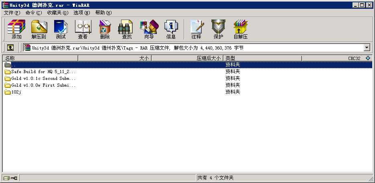Click the 自解压 (SFX) toolbar icon
Screen dimensions: 375x183
[x=240, y=29]
